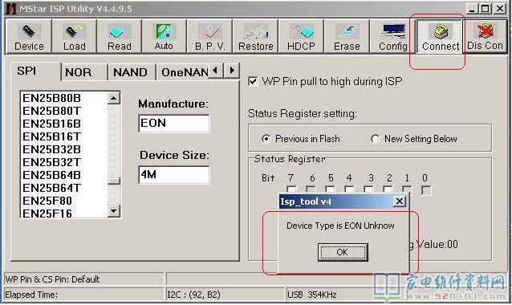Switch to the NAND tab
Image resolution: width=512 pixels, height=305 pixels.
[x=130, y=72]
